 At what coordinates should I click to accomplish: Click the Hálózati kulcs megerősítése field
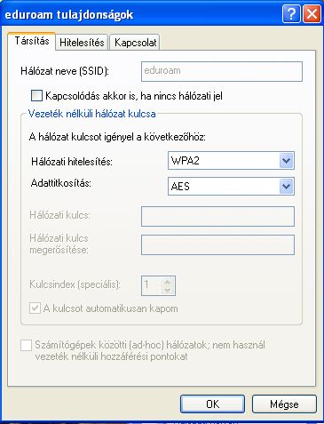(217, 244)
